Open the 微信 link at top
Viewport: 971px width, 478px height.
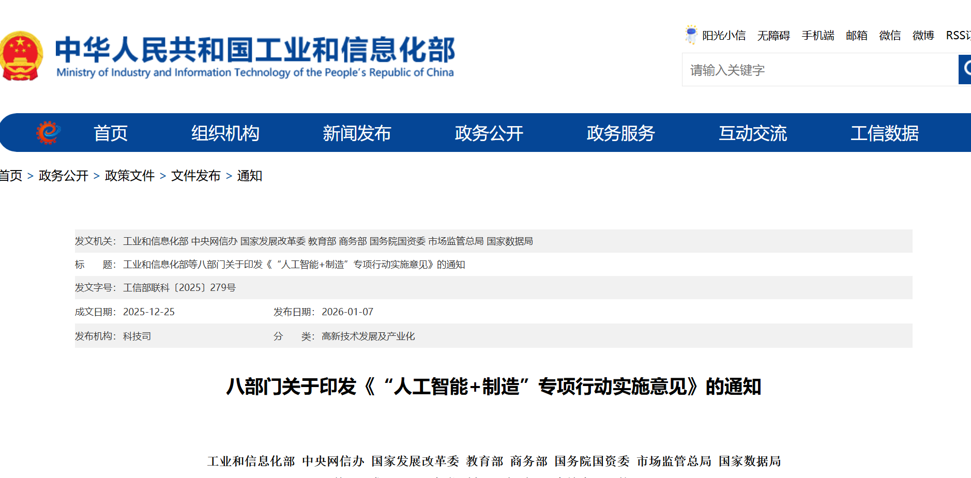(890, 36)
